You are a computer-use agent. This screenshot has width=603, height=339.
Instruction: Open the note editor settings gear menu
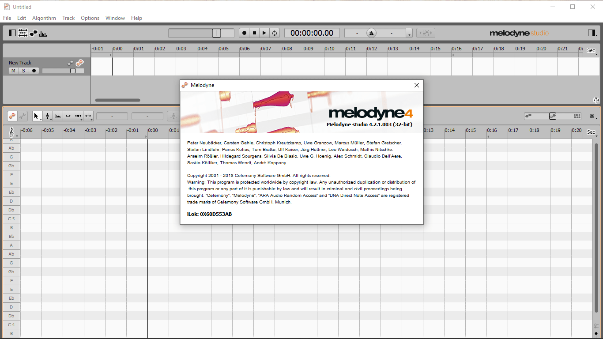point(593,116)
